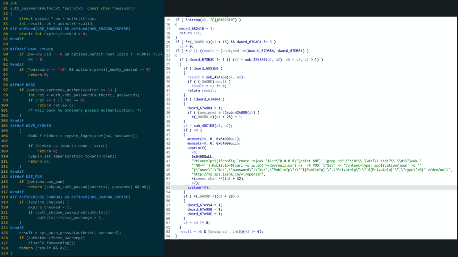The height and width of the screenshot is (257, 458).
Task: Click disable_forwarding() on line 127
Action: (52, 243)
